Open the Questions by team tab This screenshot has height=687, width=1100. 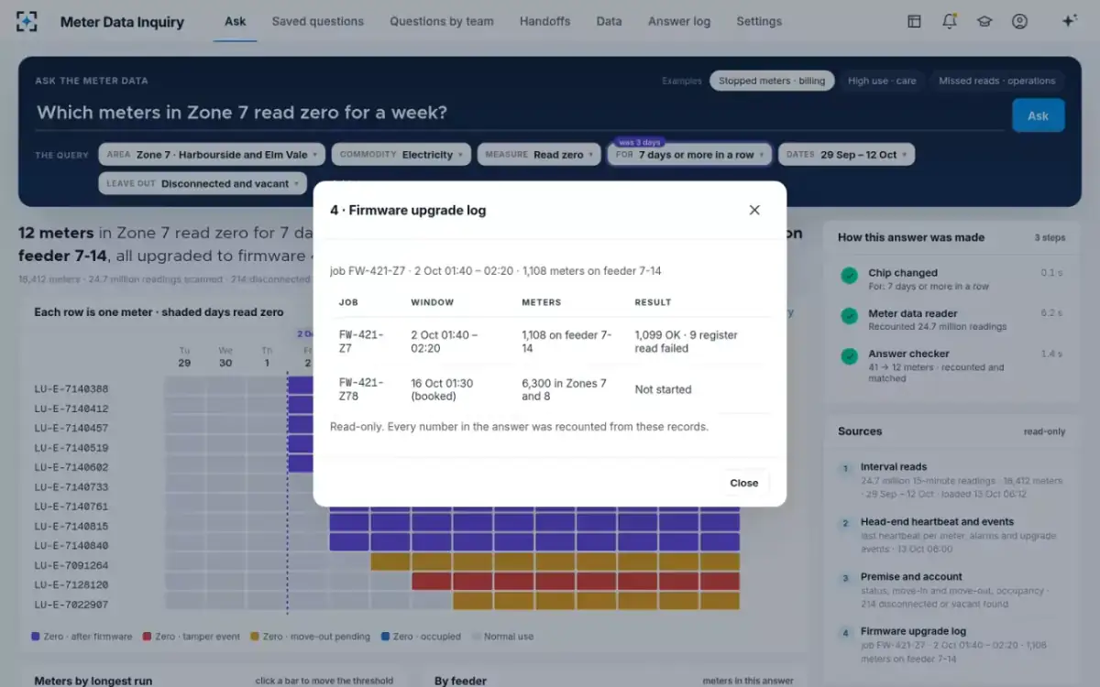pyautogui.click(x=442, y=22)
